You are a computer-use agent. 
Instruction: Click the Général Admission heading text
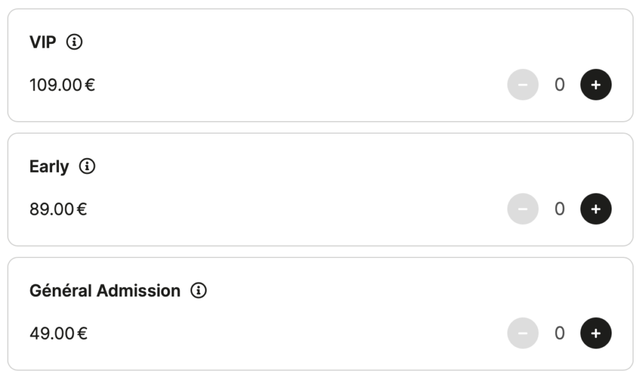click(104, 291)
